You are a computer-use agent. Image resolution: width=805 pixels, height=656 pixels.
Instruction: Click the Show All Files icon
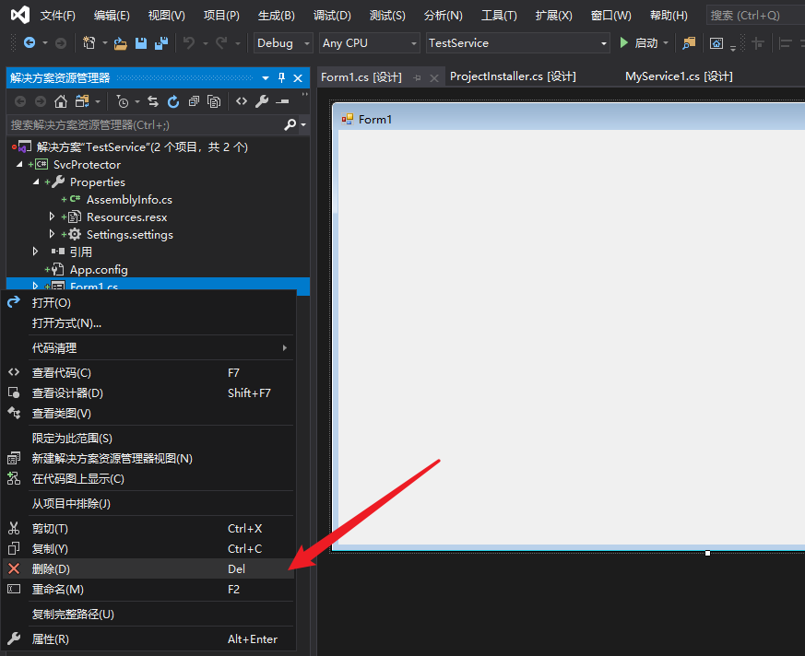pos(214,101)
